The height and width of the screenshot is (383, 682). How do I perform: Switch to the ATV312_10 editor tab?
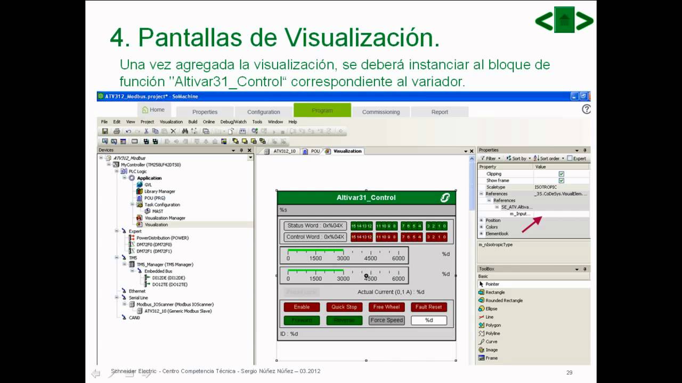pos(280,151)
